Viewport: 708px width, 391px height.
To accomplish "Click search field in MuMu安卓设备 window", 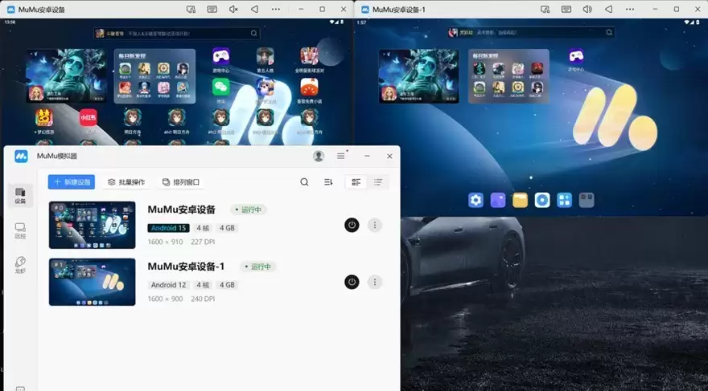I will point(177,34).
